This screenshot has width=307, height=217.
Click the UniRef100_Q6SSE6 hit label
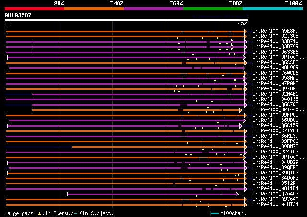click(275, 52)
